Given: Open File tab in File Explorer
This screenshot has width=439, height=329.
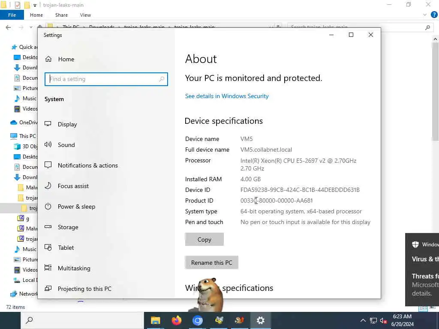Looking at the screenshot, I should click(12, 15).
